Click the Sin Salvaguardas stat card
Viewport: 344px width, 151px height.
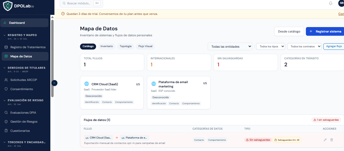[246, 62]
